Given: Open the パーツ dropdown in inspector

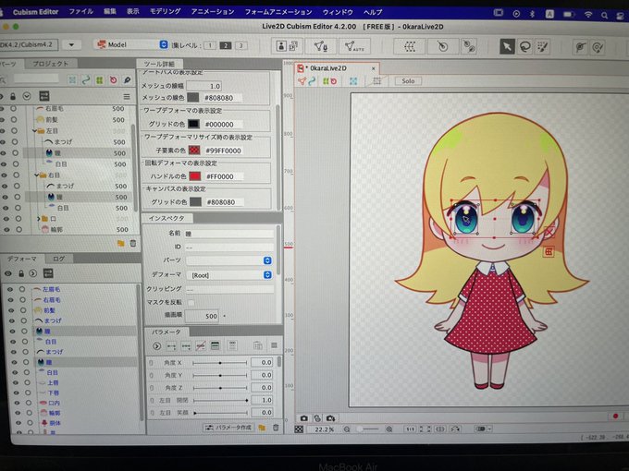Looking at the screenshot, I should tap(229, 260).
